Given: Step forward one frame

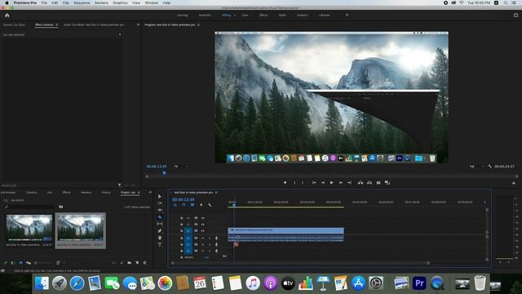Looking at the screenshot, I should (x=341, y=183).
